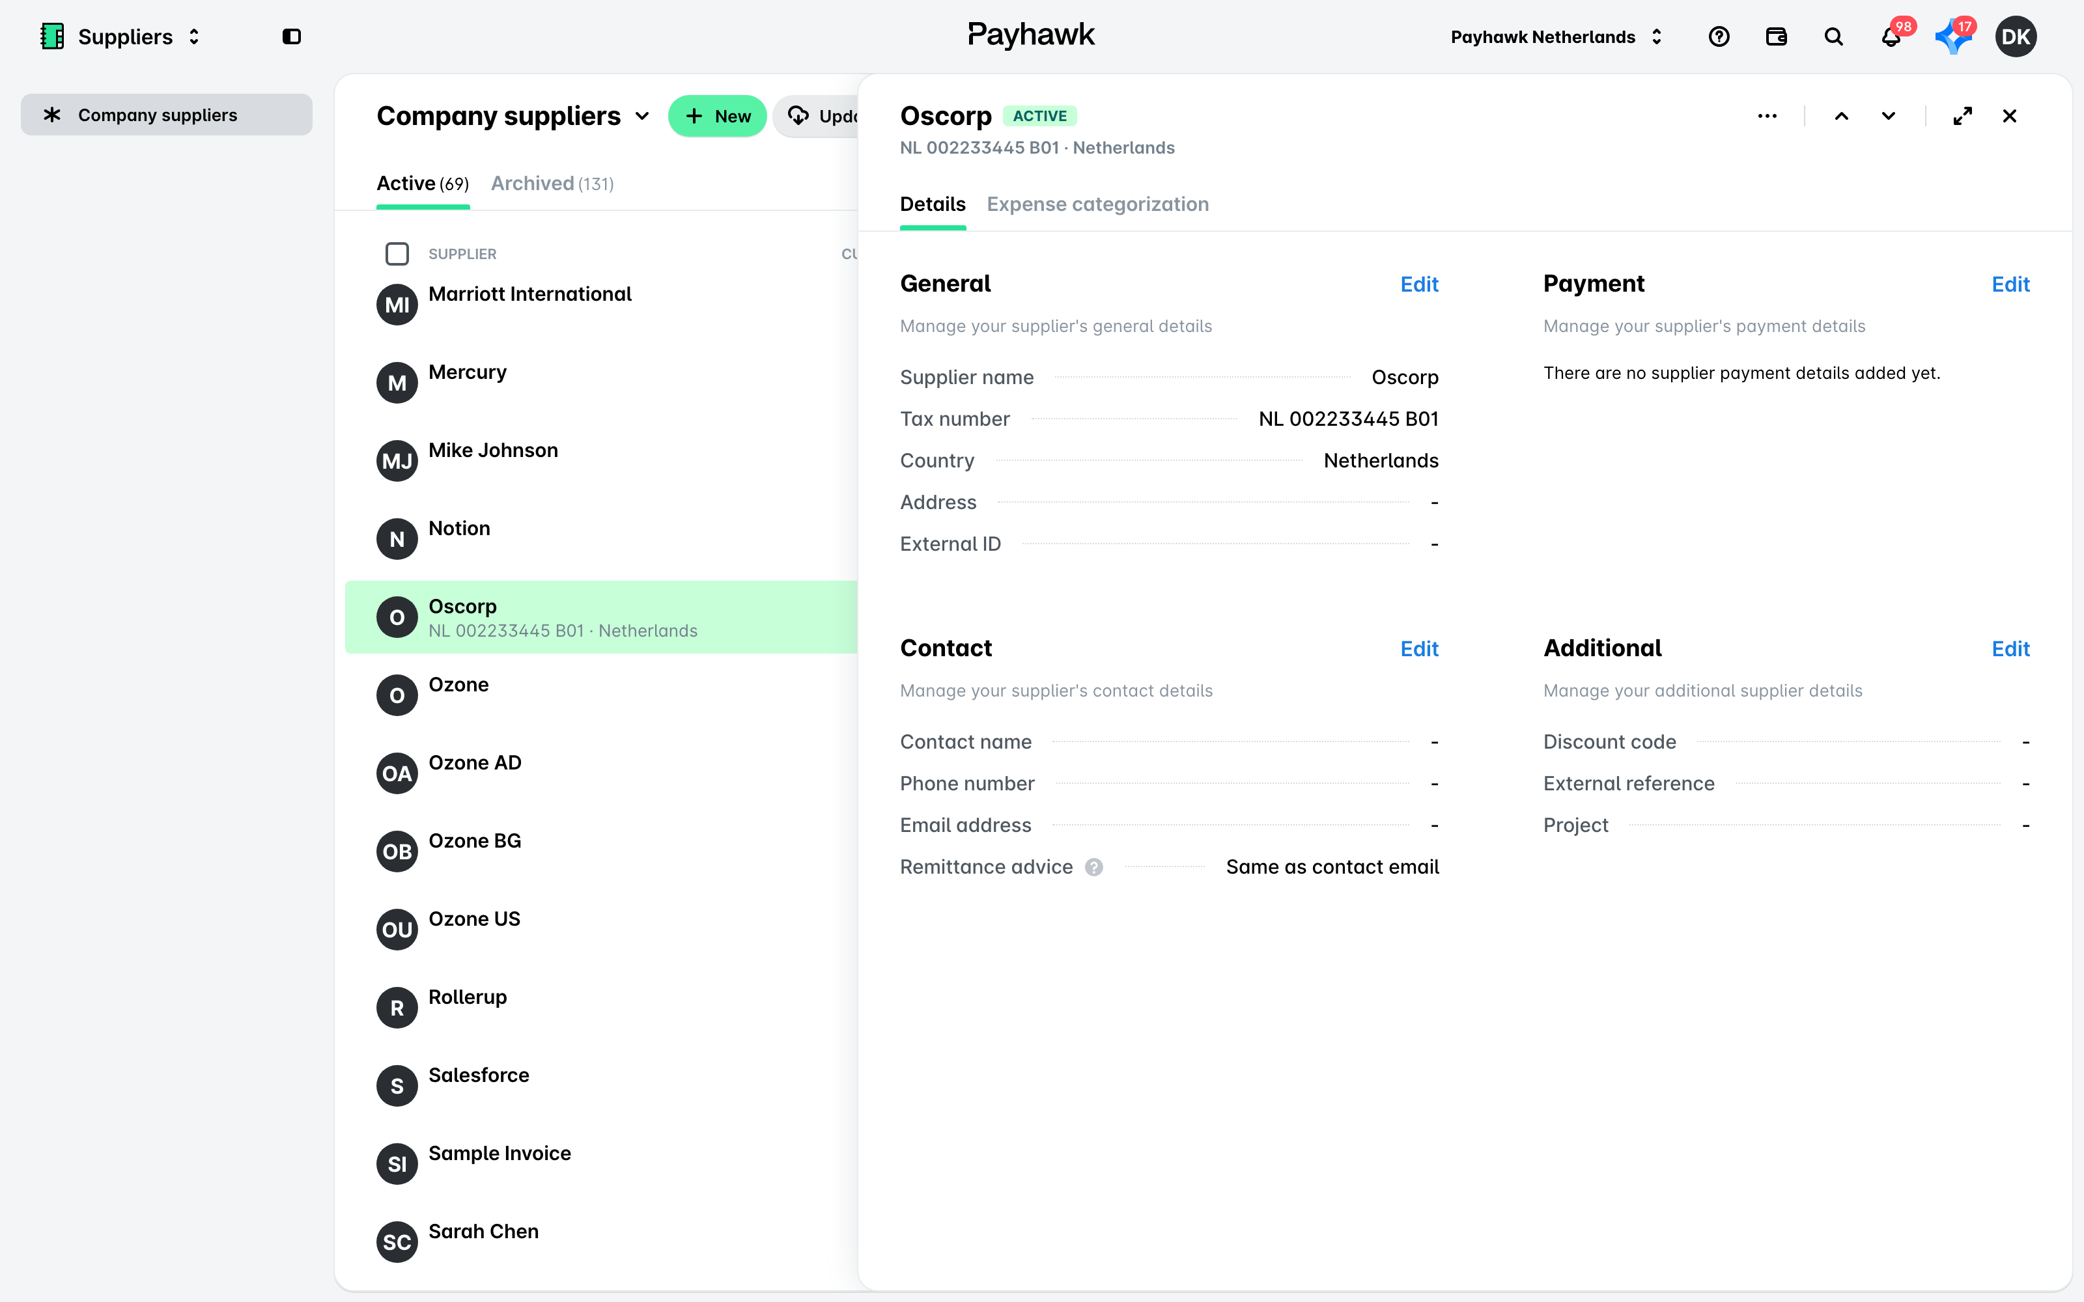Go to next supplier with down chevron
The image size is (2084, 1302).
coord(1888,117)
